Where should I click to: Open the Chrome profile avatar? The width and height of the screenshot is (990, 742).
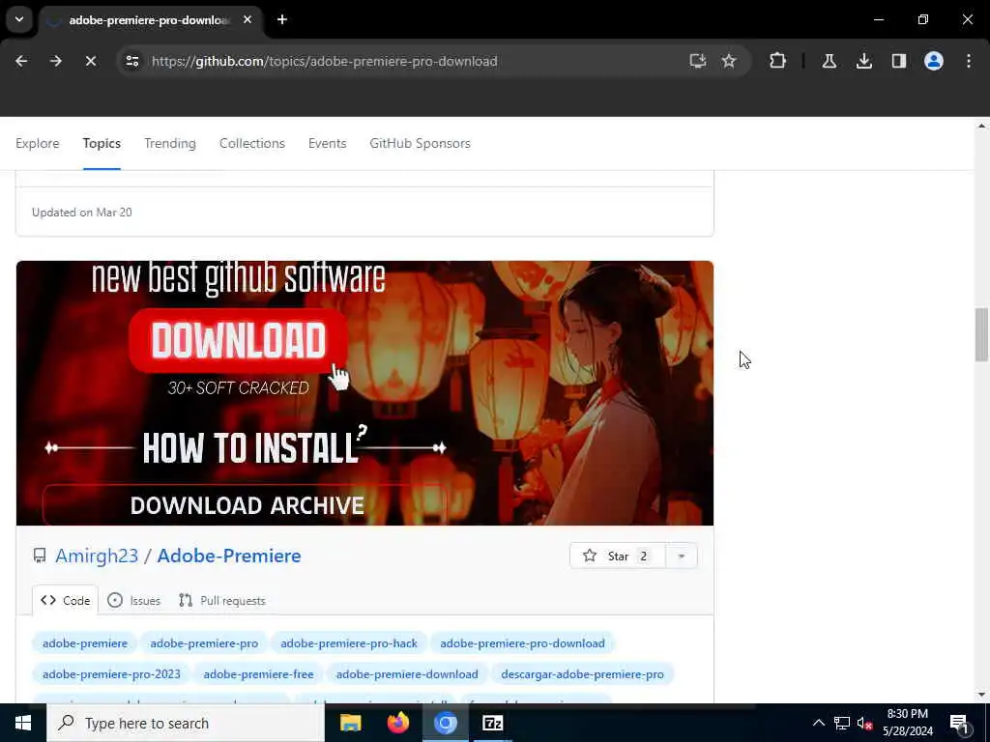coord(934,61)
